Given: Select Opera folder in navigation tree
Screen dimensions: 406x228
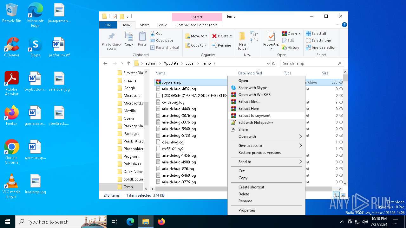Looking at the screenshot, I should (x=129, y=118).
